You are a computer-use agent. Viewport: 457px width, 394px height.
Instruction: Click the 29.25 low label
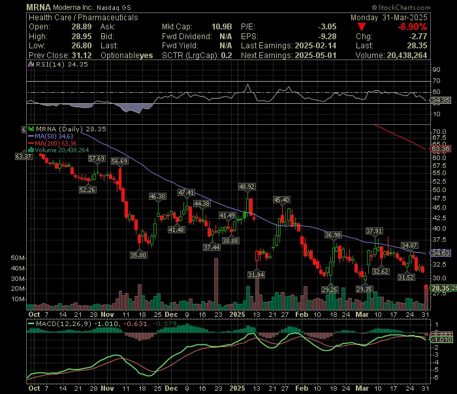[x=330, y=289]
